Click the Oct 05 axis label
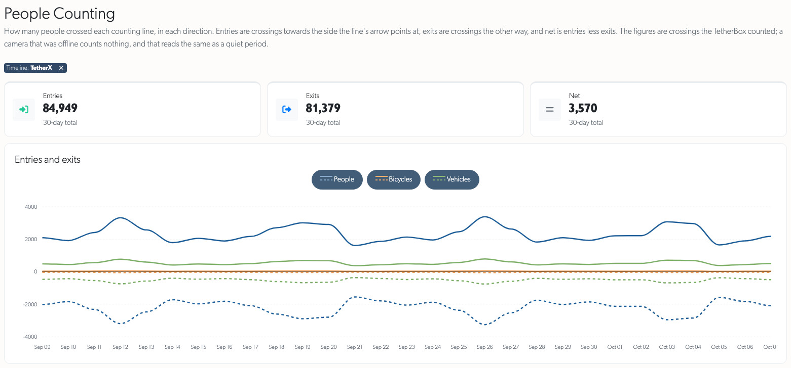The height and width of the screenshot is (368, 791). point(719,347)
